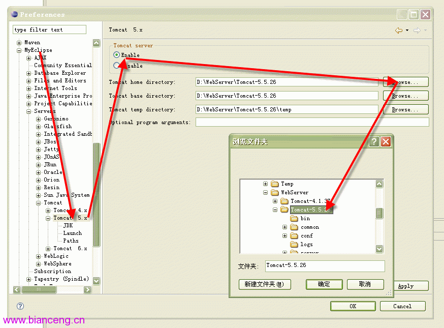Screen dimensions: 444x328
Task: Click the 确定 confirm button
Action: point(324,284)
